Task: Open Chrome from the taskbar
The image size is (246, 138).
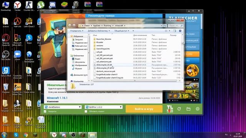Action: pos(26,135)
